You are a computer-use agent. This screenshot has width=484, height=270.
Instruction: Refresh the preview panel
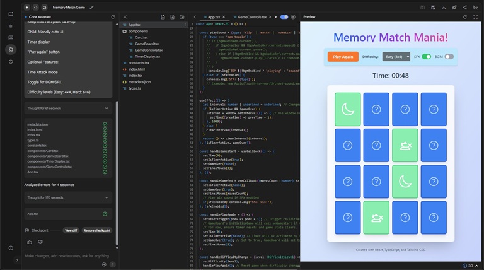pyautogui.click(x=465, y=17)
